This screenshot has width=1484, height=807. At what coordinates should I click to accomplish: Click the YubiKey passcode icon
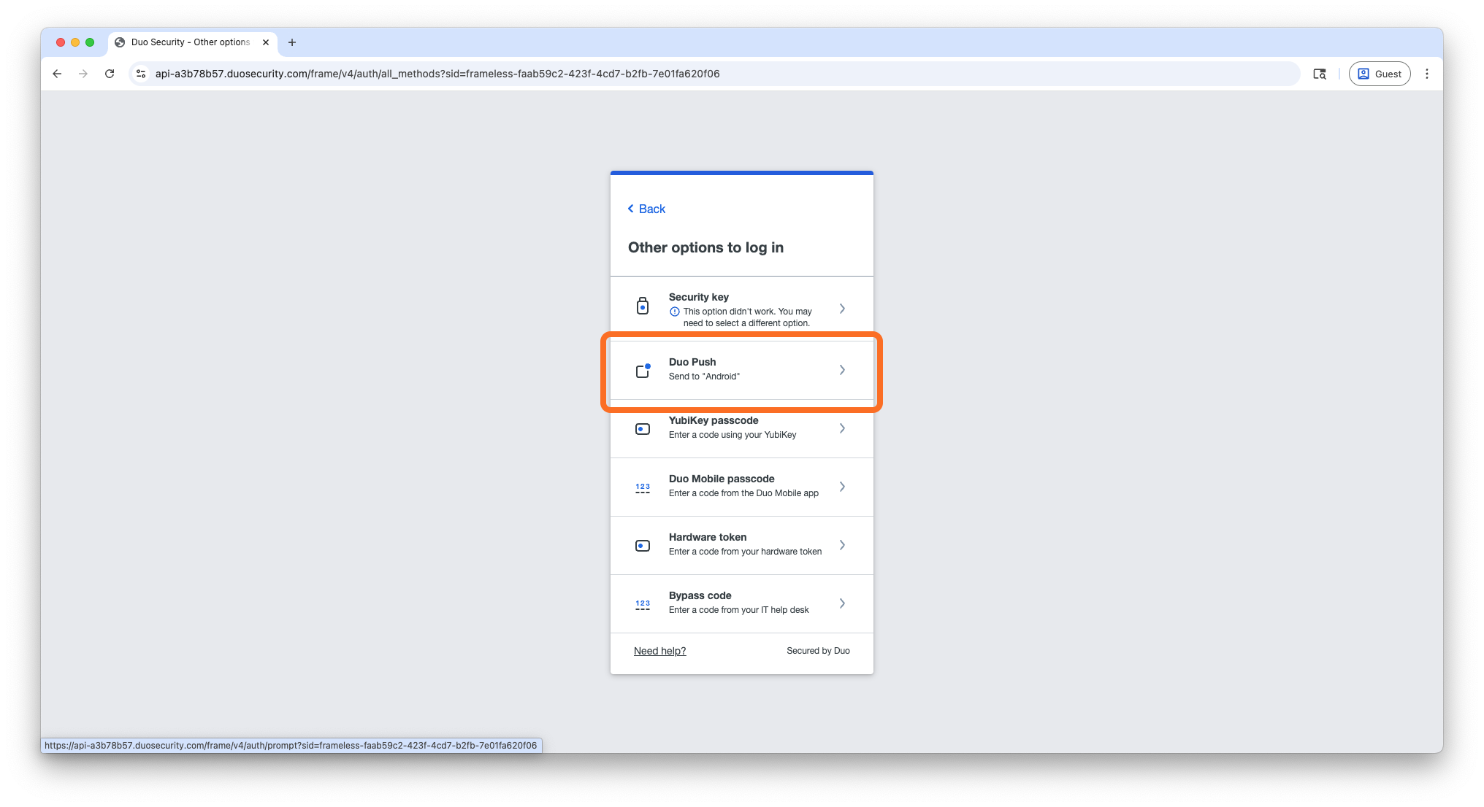click(642, 429)
